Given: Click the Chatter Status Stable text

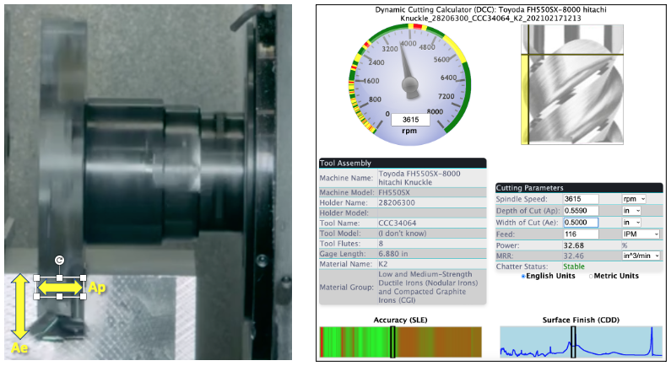Looking at the screenshot, I should (x=574, y=266).
